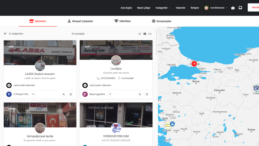Click the Boya Uygulama tag icon
The height and width of the screenshot is (146, 259).
click(85, 94)
